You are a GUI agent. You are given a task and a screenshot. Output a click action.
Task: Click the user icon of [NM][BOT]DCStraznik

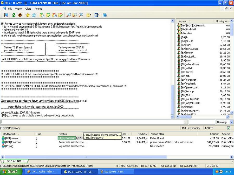pos(179,25)
